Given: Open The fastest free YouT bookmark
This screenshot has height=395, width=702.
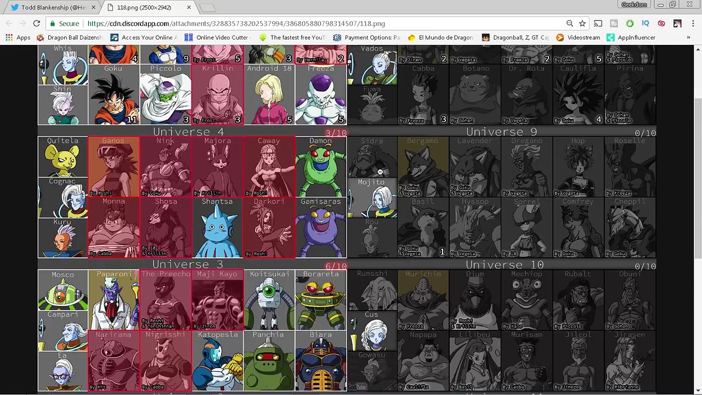Looking at the screenshot, I should [292, 37].
